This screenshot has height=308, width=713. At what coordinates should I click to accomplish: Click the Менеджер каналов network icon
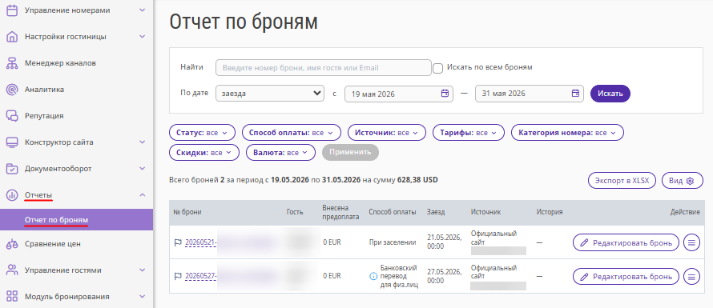click(12, 63)
